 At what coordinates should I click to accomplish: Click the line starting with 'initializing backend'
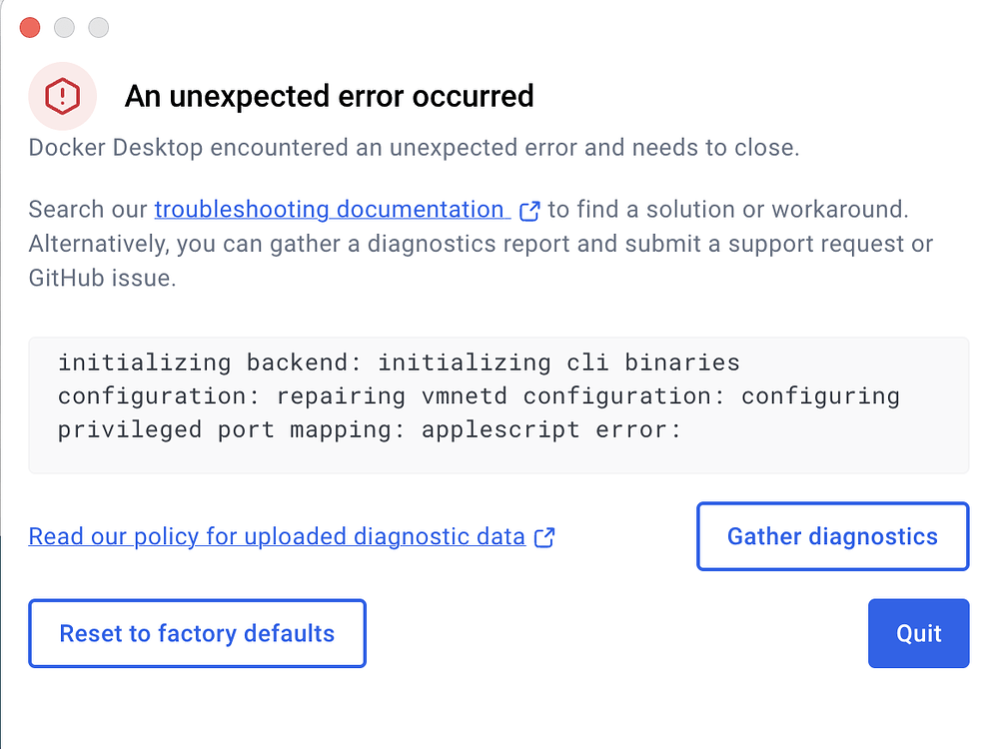[x=400, y=363]
